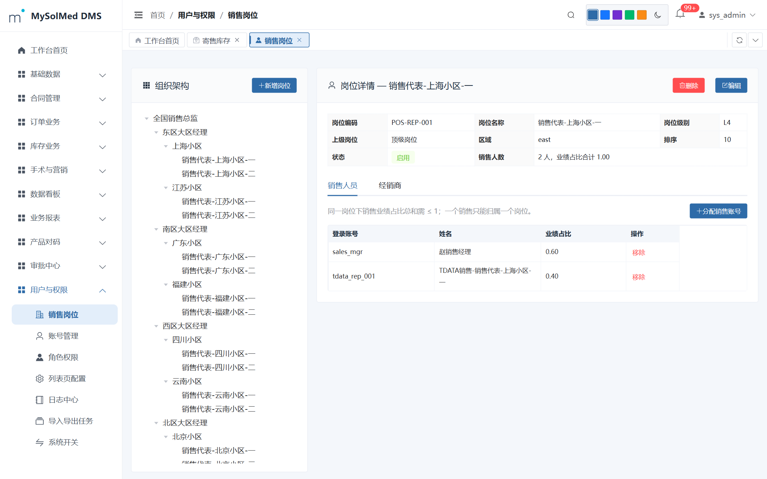The height and width of the screenshot is (479, 767).
Task: Click 分配销售账号 button
Action: coord(718,211)
